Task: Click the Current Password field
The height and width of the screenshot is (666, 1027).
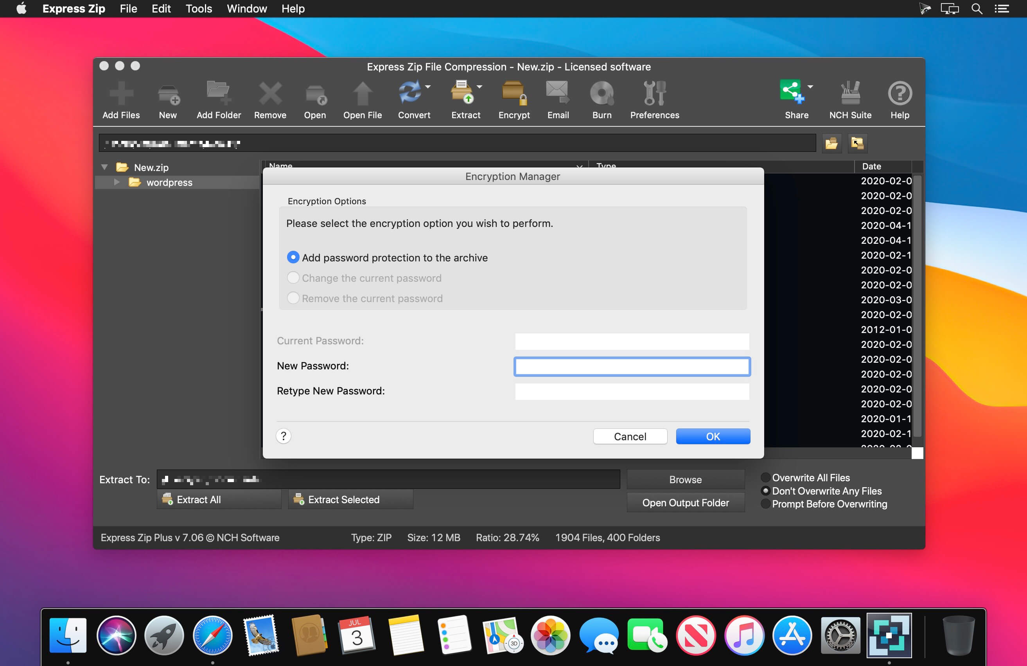Action: [632, 341]
